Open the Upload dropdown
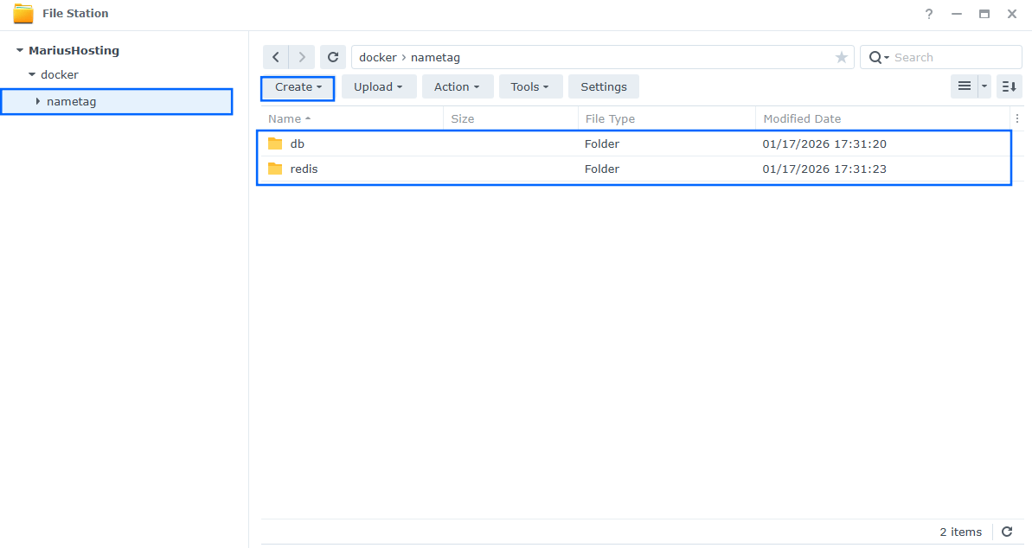1032x548 pixels. click(x=378, y=86)
